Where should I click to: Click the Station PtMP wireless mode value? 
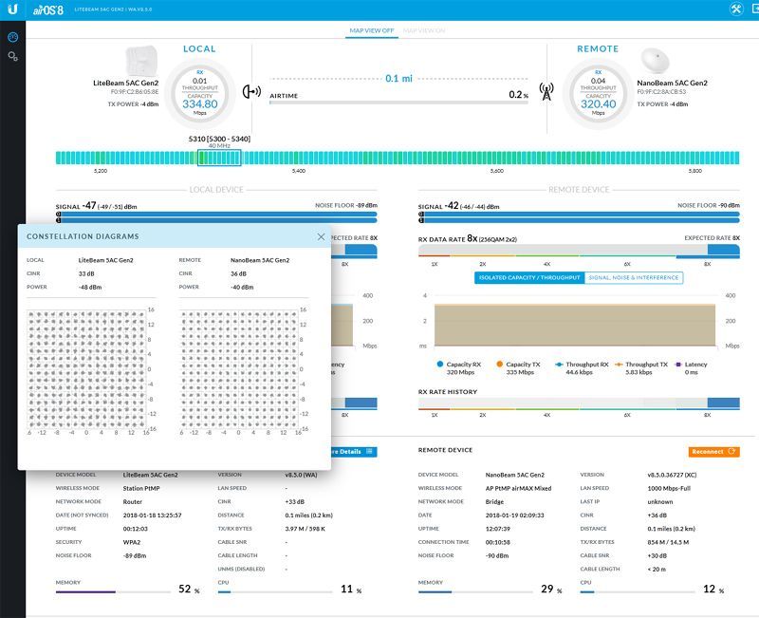pos(141,488)
